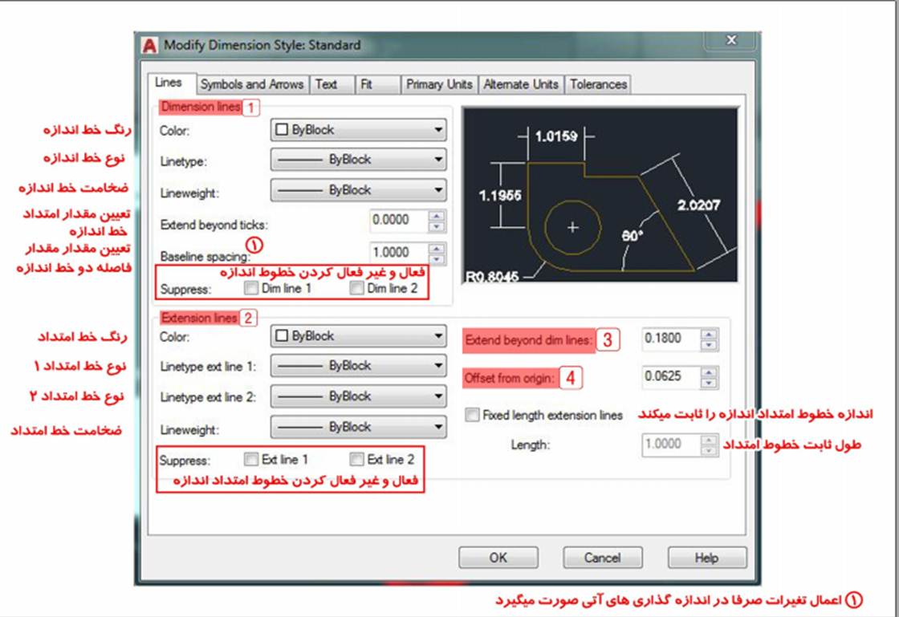Toggle Suppress Ext line 2 checkbox
Screen dimensions: 899x617
coord(356,460)
